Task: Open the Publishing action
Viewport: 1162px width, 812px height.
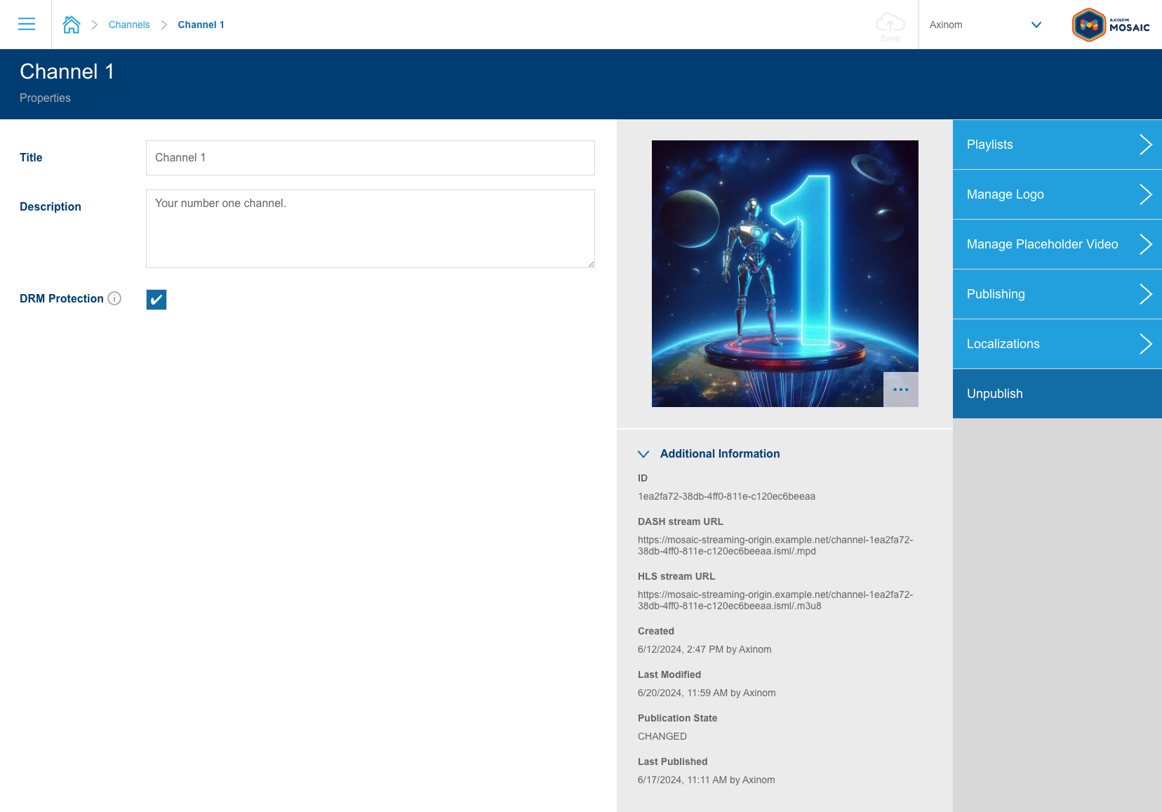Action: [996, 294]
